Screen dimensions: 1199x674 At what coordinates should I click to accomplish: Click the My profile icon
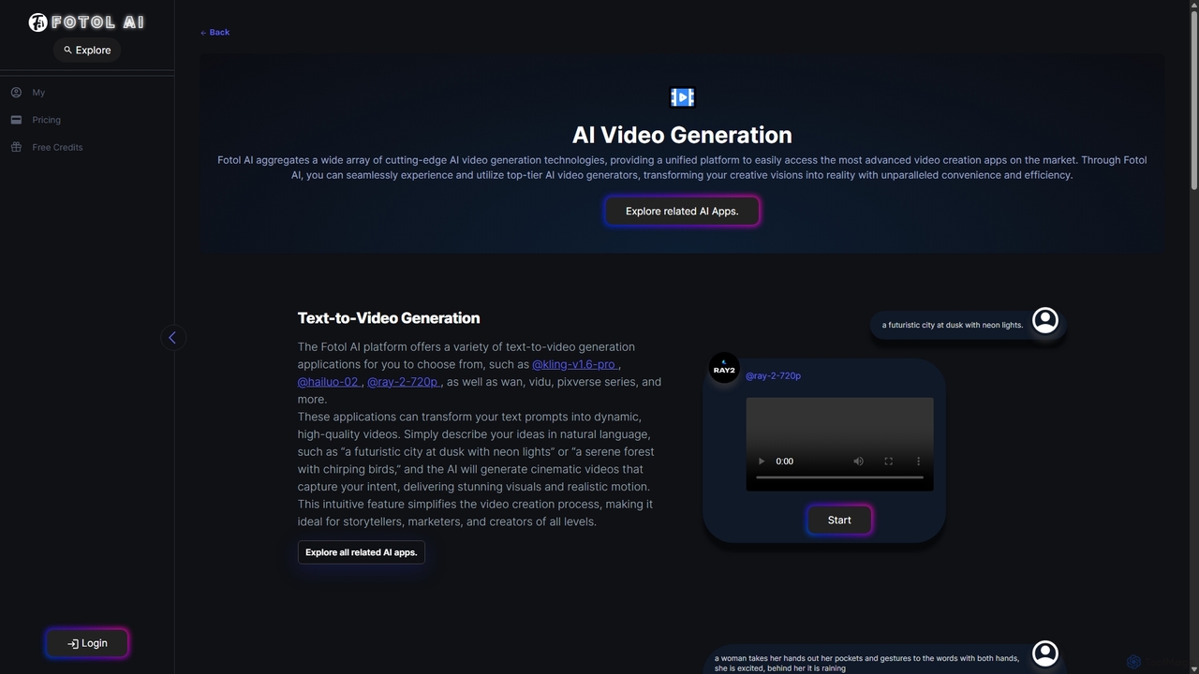point(16,93)
